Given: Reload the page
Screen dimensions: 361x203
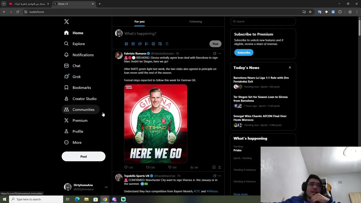Looking at the screenshot, I should coord(17,12).
